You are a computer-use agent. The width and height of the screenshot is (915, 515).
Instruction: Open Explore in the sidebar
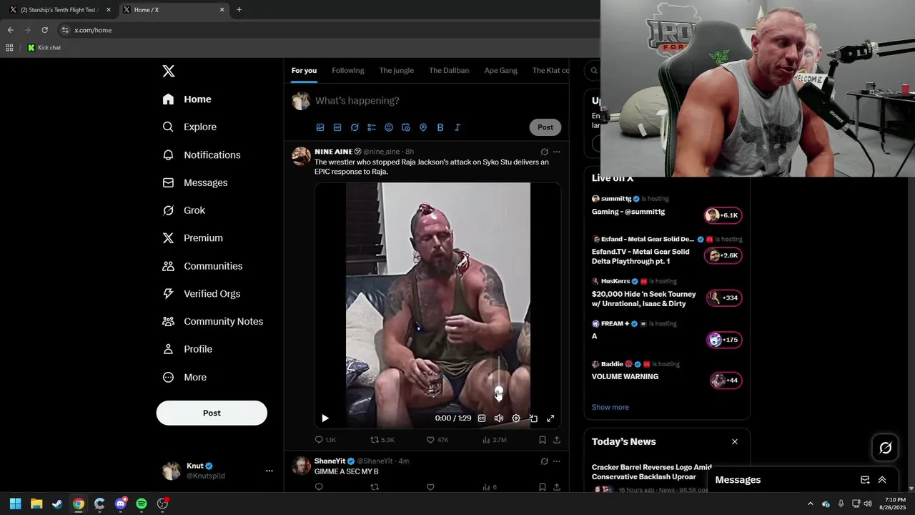(189, 127)
